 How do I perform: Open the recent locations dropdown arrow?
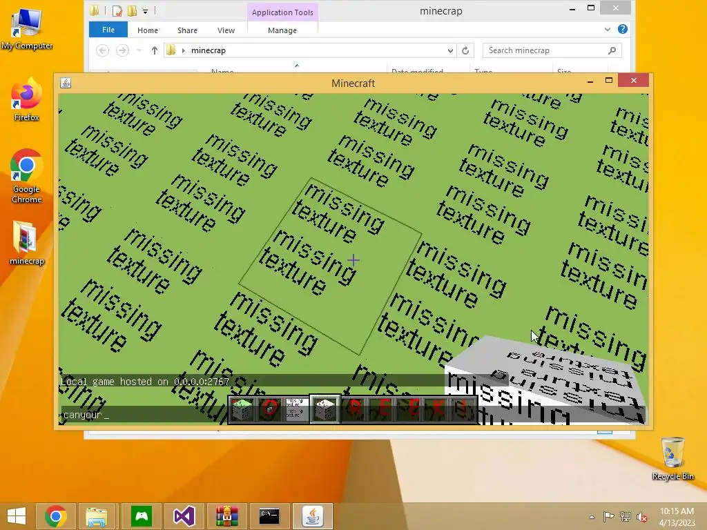pos(139,50)
